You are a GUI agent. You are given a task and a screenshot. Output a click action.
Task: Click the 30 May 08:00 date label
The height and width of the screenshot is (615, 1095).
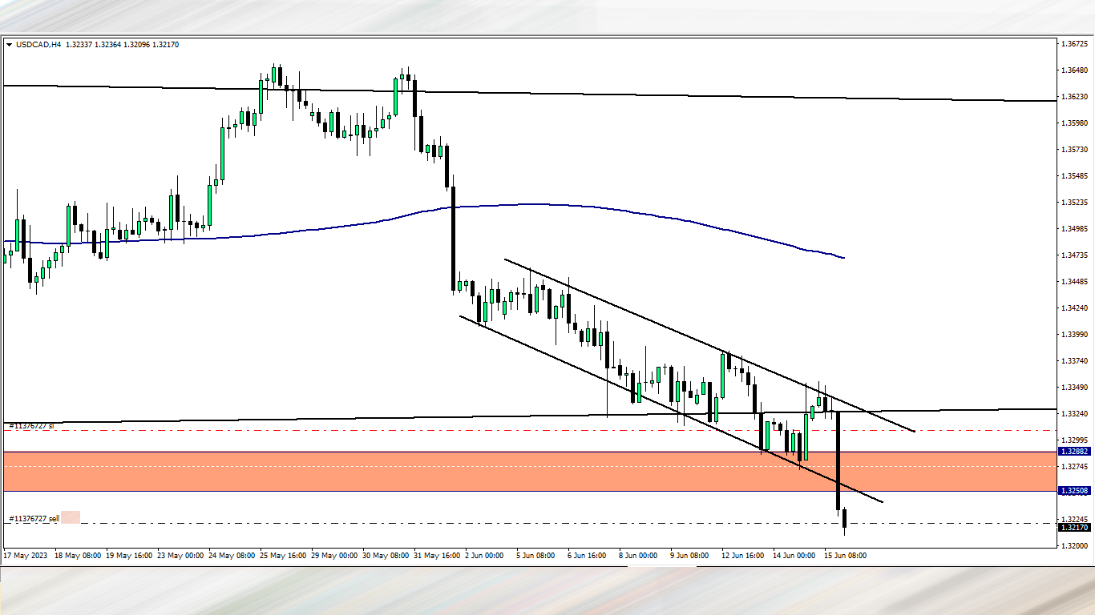(x=387, y=555)
